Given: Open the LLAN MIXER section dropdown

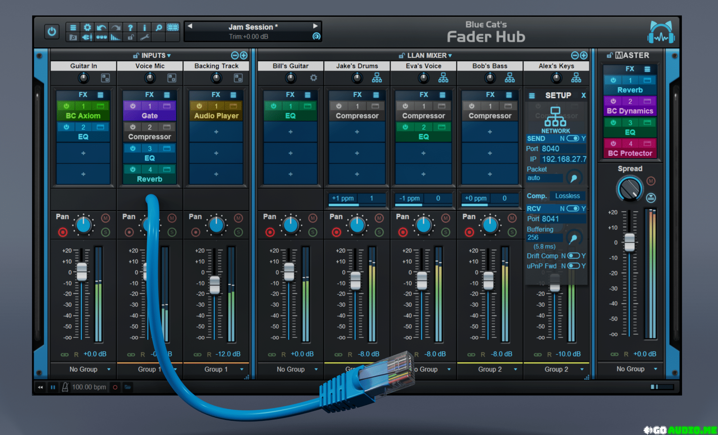Looking at the screenshot, I should pyautogui.click(x=450, y=56).
